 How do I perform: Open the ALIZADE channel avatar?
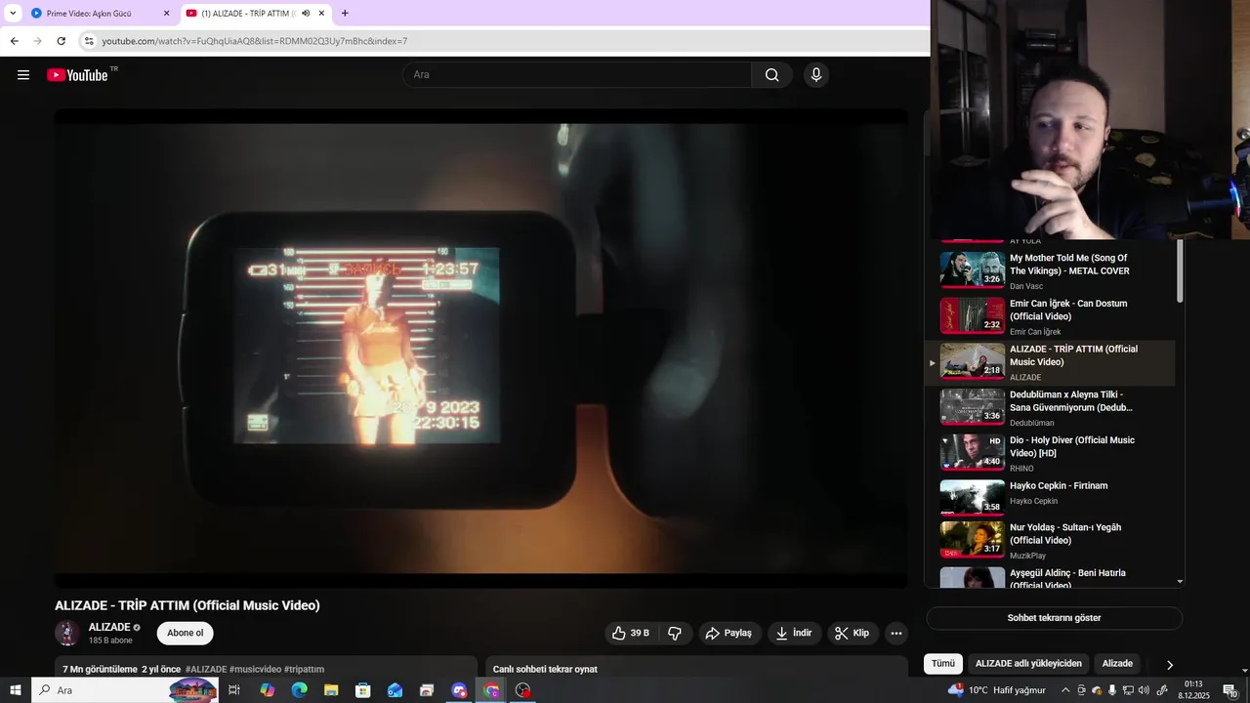(67, 633)
